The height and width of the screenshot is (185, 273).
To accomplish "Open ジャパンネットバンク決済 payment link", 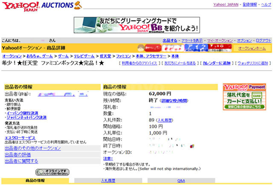I will [x=26, y=117].
